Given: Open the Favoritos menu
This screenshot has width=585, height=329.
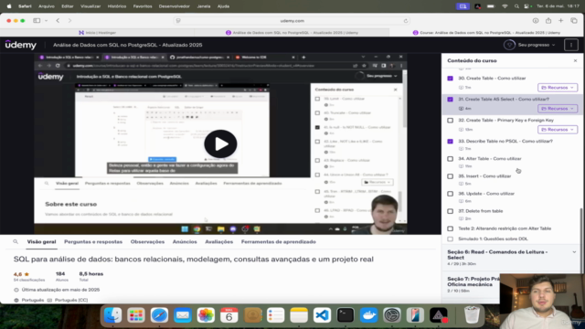Looking at the screenshot, I should click(x=143, y=6).
